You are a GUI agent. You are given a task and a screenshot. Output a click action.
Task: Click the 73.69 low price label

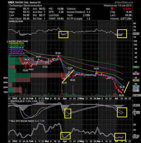pyautogui.click(x=25, y=70)
